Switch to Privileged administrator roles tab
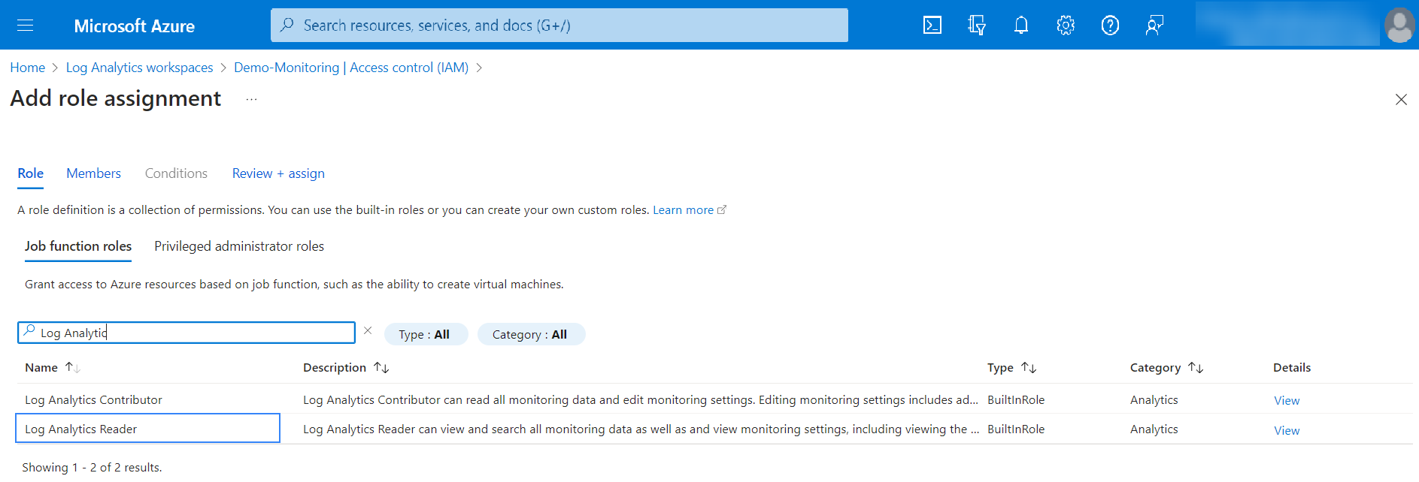The image size is (1419, 482). point(238,246)
